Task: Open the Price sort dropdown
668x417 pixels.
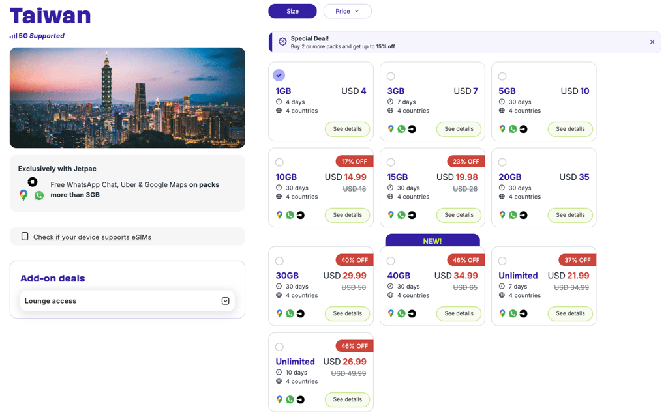Action: (347, 11)
